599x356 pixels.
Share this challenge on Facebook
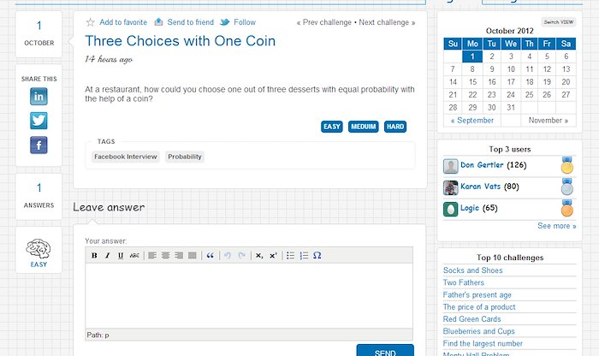pyautogui.click(x=39, y=145)
